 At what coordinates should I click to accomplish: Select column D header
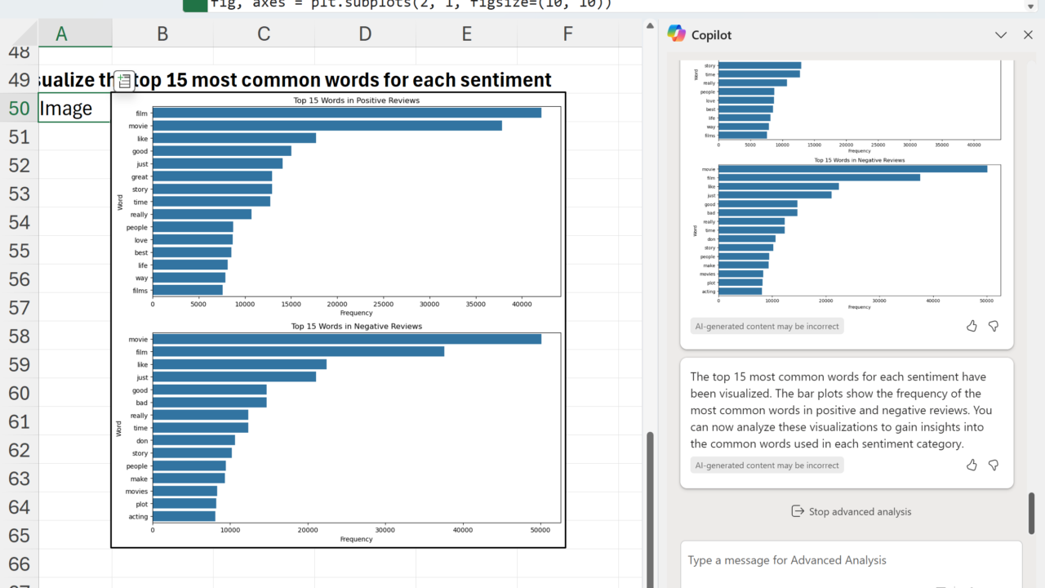(365, 33)
